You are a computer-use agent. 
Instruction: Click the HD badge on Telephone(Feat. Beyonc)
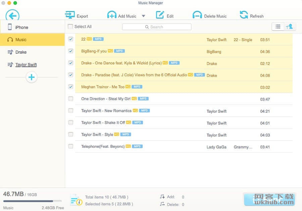point(128,146)
